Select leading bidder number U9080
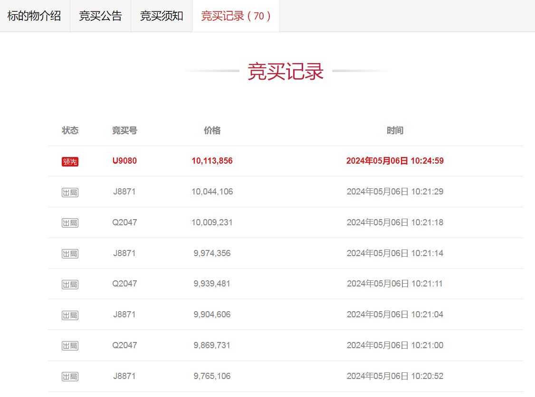 click(x=124, y=161)
